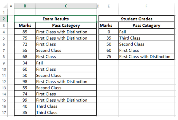Select column C header
Screen dimensions: 178x120
pos(66,6)
